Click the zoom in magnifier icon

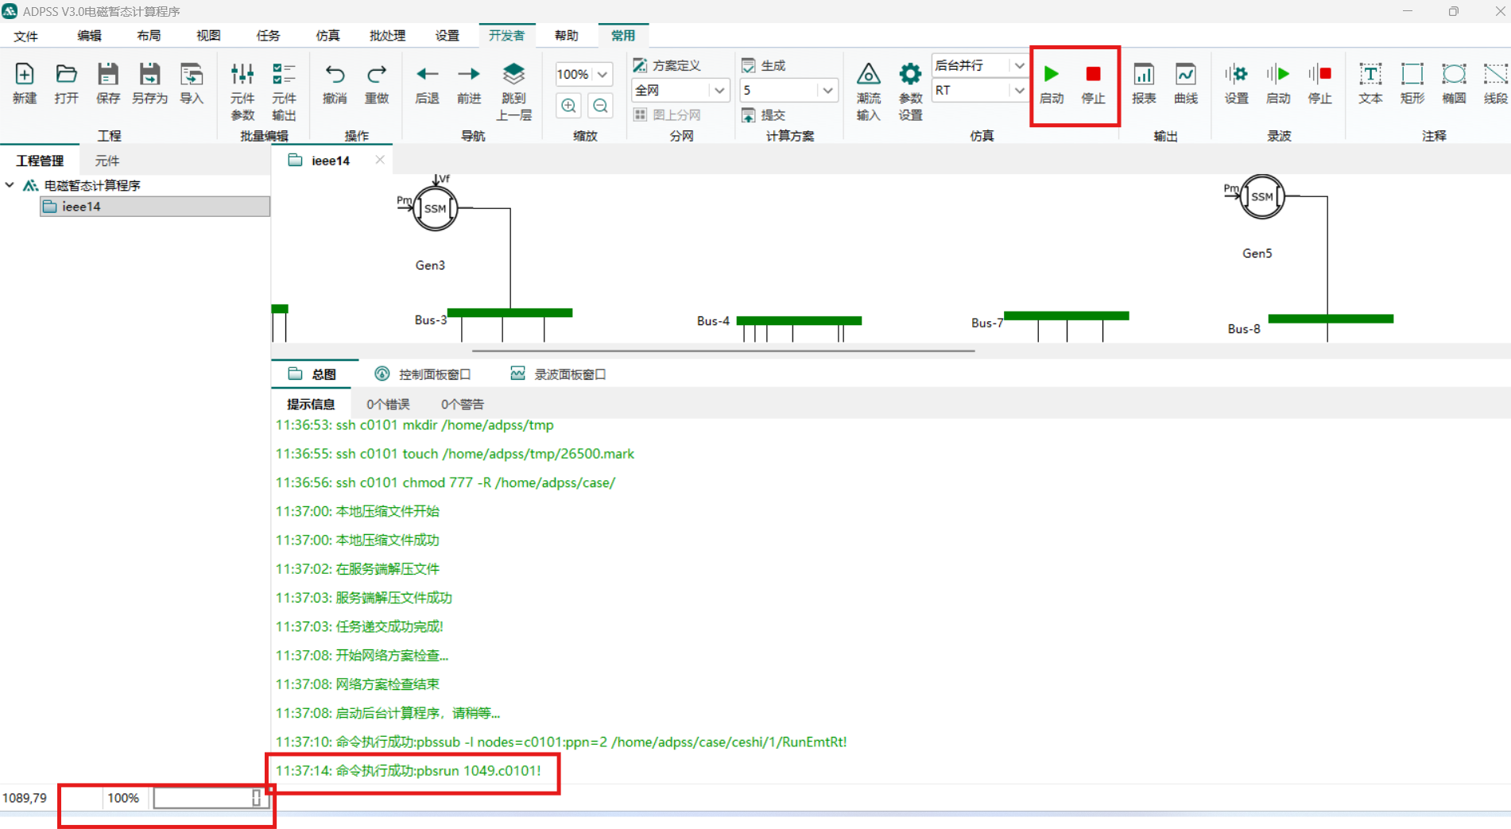pos(569,106)
